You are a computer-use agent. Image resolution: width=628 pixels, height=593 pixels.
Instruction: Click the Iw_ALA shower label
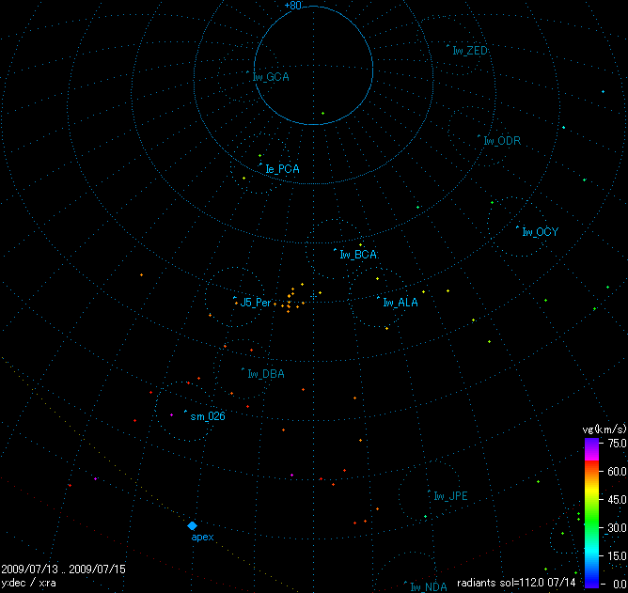(x=400, y=303)
